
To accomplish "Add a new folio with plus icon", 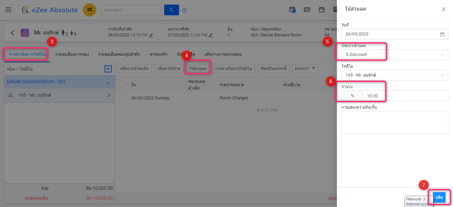I will tap(108, 69).
